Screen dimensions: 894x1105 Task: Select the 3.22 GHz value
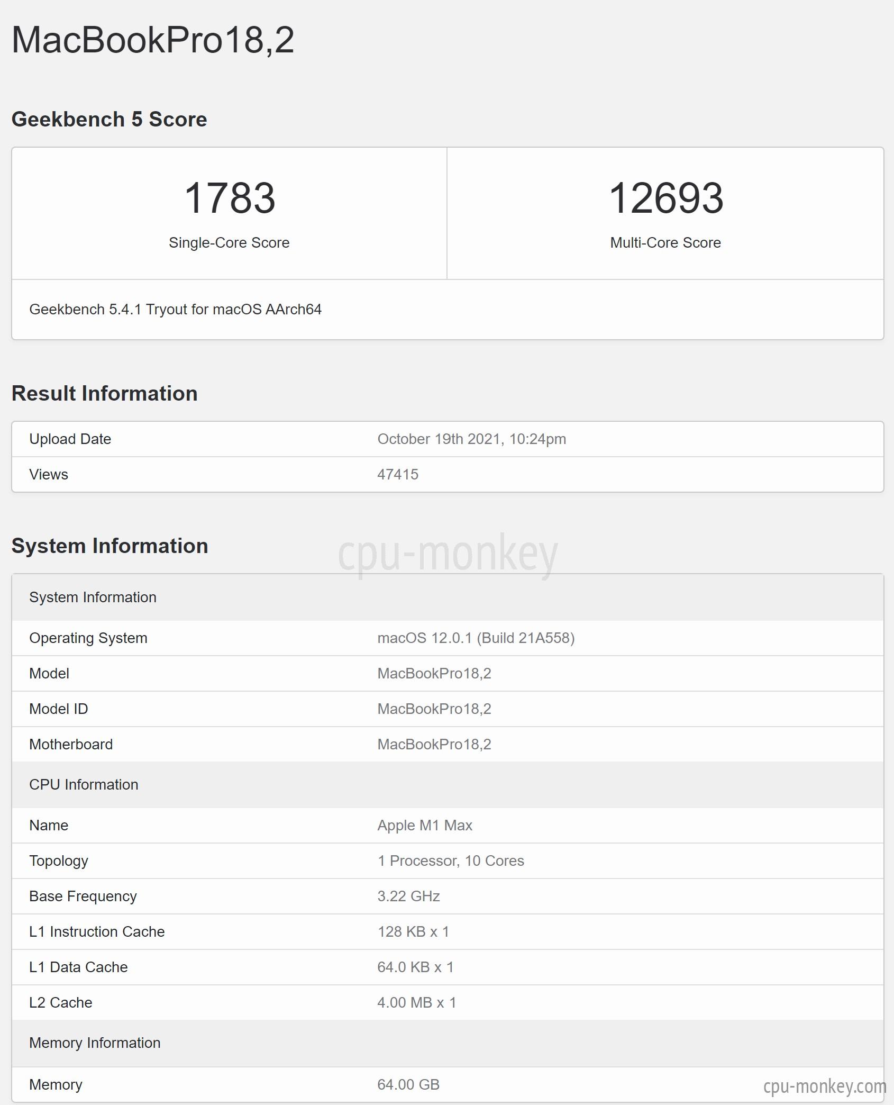click(408, 896)
